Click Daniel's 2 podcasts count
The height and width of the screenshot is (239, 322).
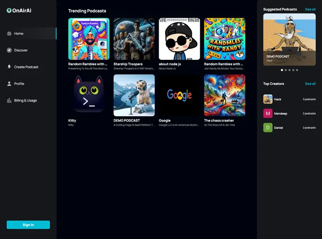click(x=309, y=127)
